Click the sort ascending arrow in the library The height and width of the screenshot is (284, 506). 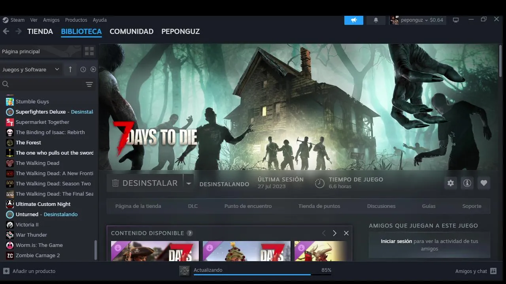(70, 69)
